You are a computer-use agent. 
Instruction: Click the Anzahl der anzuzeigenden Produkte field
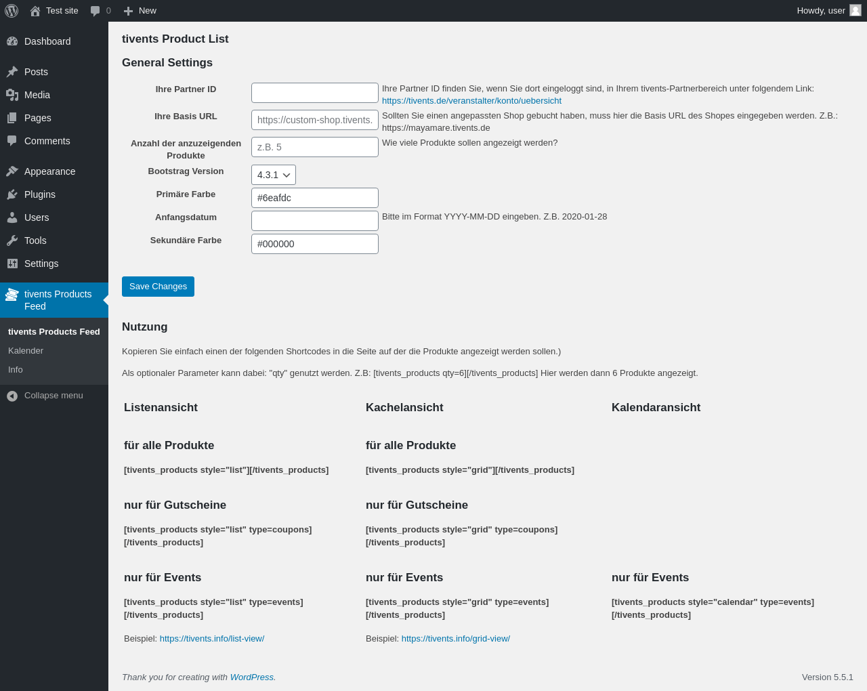coord(315,147)
